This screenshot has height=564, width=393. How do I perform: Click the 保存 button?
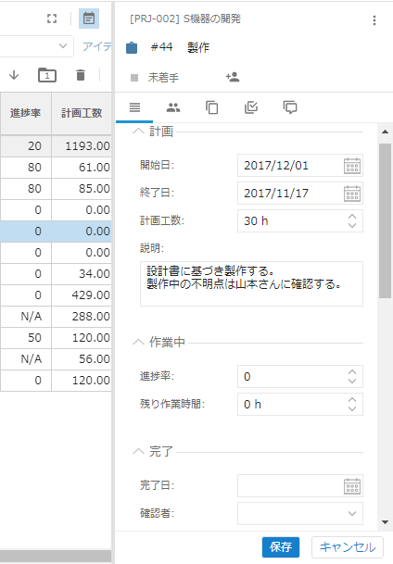point(281,547)
